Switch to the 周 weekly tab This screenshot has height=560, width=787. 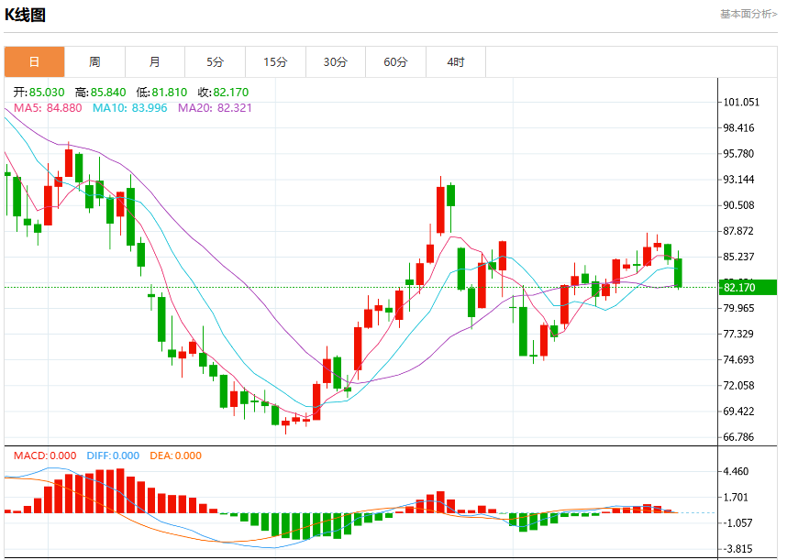pos(94,61)
